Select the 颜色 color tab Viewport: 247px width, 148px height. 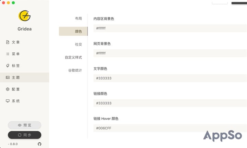73,31
